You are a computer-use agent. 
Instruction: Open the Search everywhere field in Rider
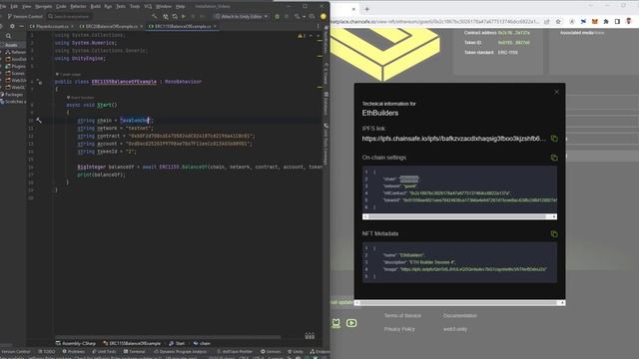coord(69,16)
